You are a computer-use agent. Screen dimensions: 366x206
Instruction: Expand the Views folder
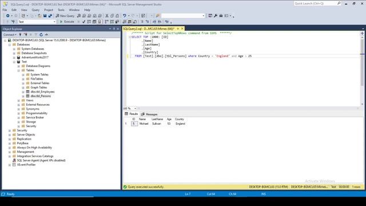[x=19, y=101]
